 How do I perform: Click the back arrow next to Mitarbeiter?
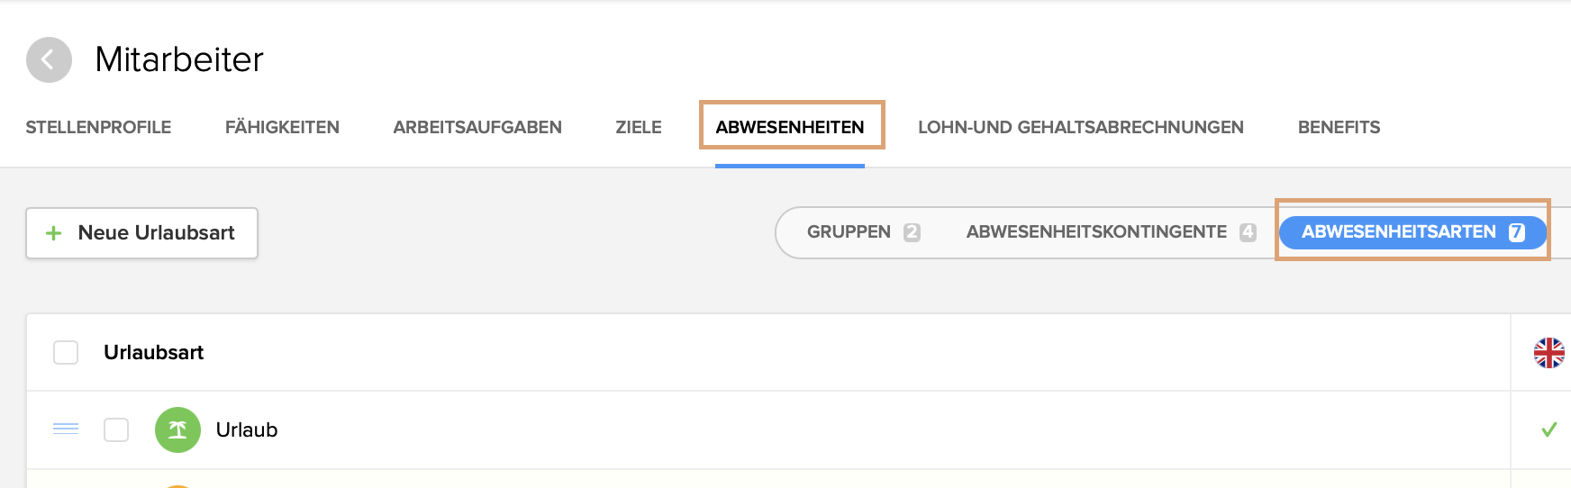click(49, 60)
